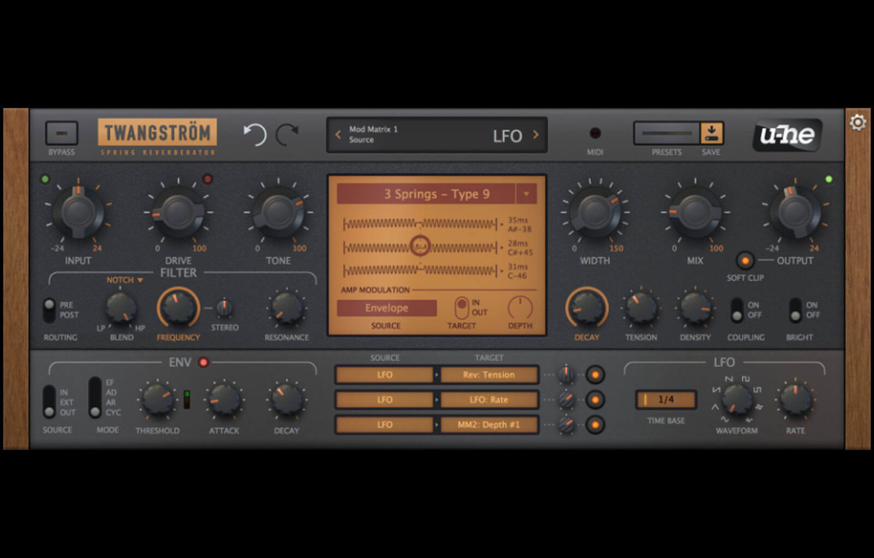Screen dimensions: 874x558
Task: Toggle the Bright on/off switch
Action: tap(795, 310)
